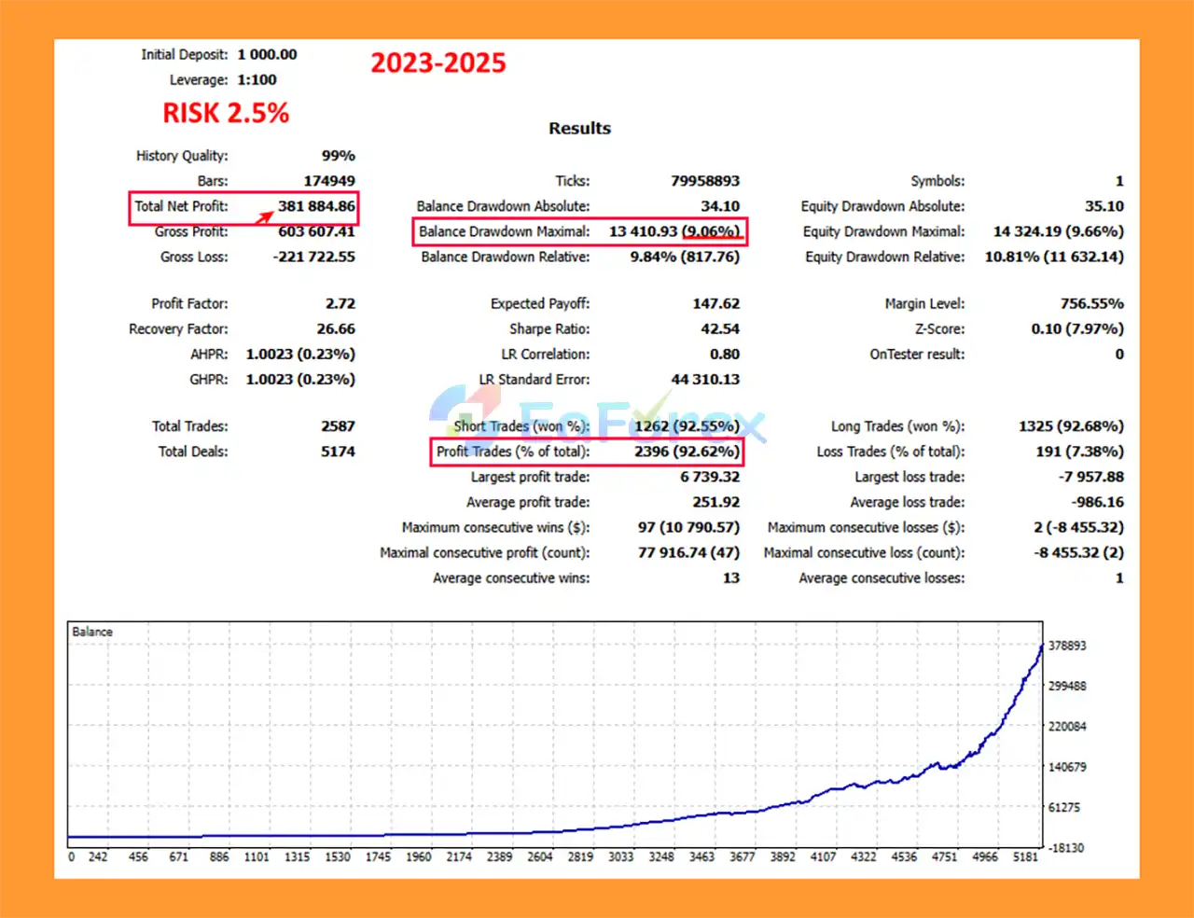Select History Quality value 99%
Screen dimensions: 1194x918
tap(338, 155)
